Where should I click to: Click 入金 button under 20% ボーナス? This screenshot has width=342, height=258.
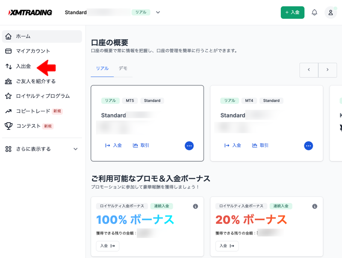click(x=227, y=246)
